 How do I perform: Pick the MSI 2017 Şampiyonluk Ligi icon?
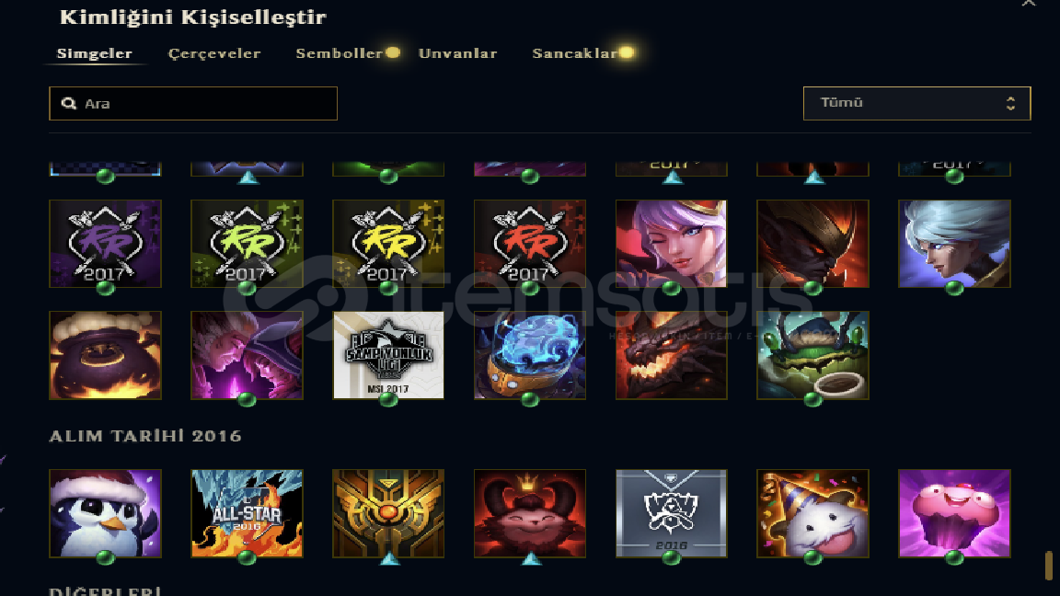[x=388, y=355]
